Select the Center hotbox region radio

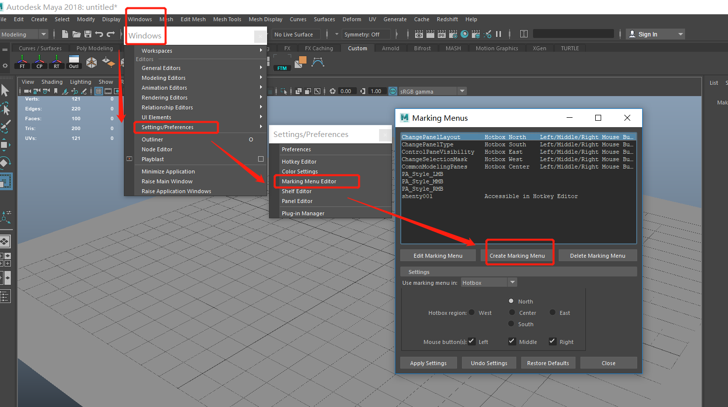tap(512, 312)
